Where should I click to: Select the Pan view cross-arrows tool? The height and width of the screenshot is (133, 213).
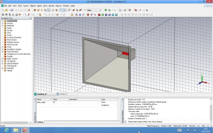42,10
